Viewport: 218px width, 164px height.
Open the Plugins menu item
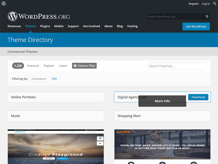click(45, 26)
